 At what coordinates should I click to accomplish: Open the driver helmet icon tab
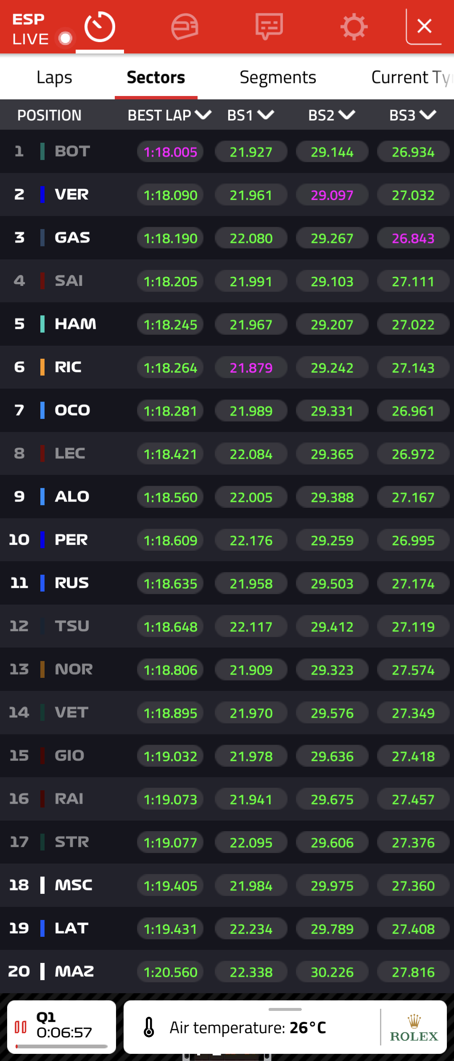[185, 27]
